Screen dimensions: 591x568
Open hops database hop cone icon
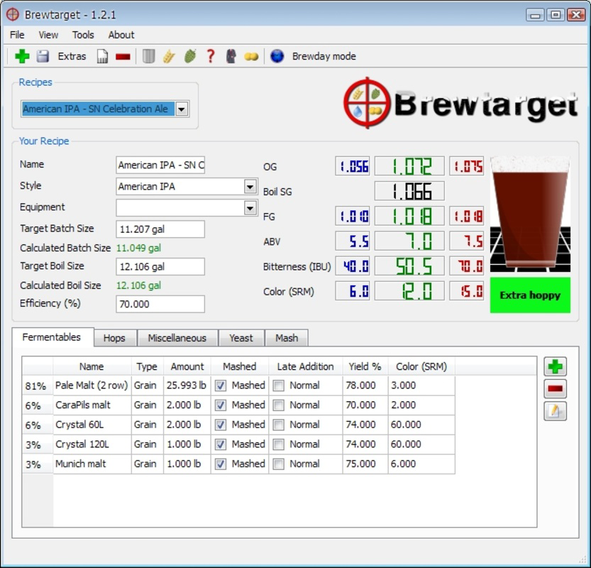click(x=190, y=56)
